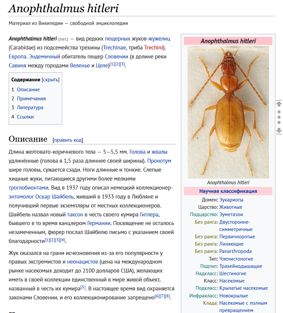Viewport: 283px width, 313px height.
Task: Open the Эукариоты taxonomy link
Action: tap(231, 199)
